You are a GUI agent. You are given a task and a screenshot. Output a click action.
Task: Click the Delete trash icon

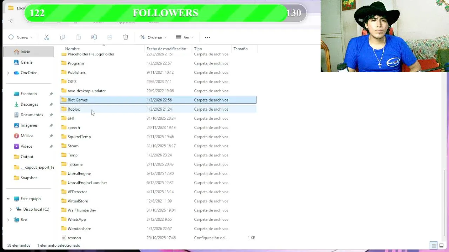click(126, 37)
